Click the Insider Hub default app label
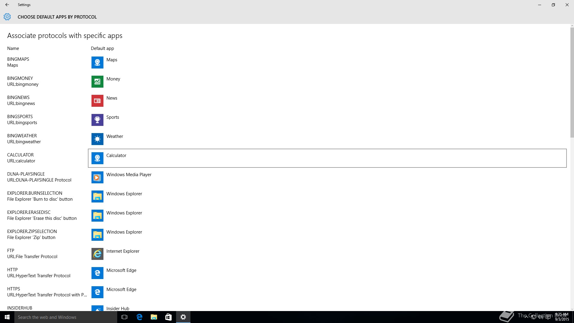This screenshot has height=323, width=574. click(118, 308)
